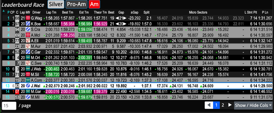Screen dimensions: 274x113
Task: Click the BMW logo in highlighted J.Wal row
Action: [28, 86]
